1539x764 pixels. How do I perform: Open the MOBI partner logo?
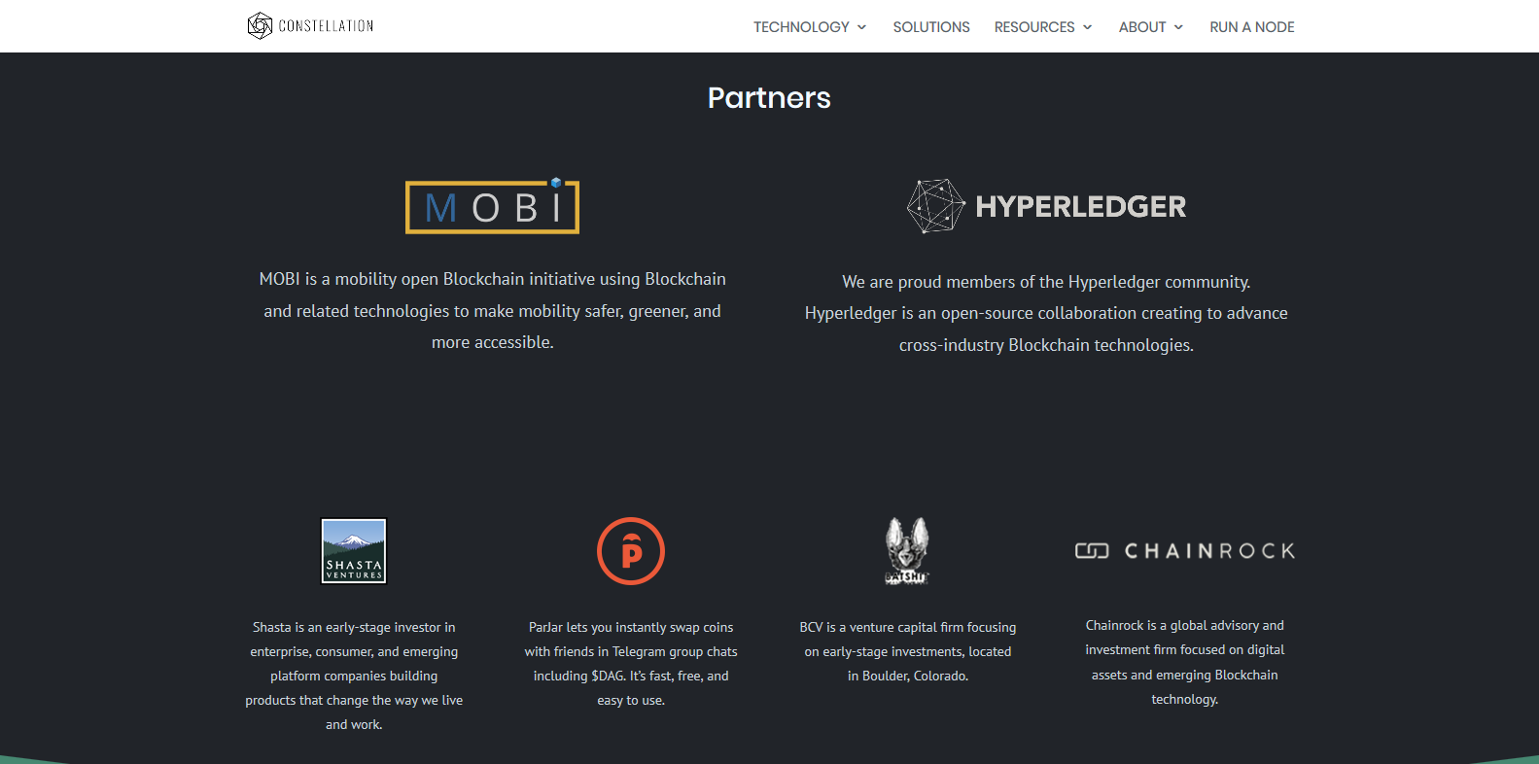coord(492,206)
